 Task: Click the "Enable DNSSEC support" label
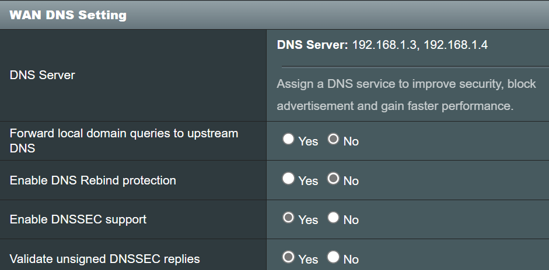78,219
